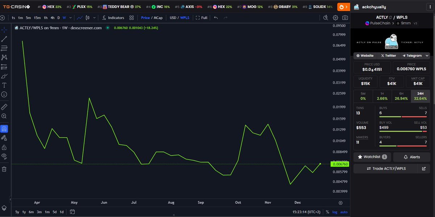Set chart range to 5y
The width and height of the screenshot is (435, 217).
(17, 212)
